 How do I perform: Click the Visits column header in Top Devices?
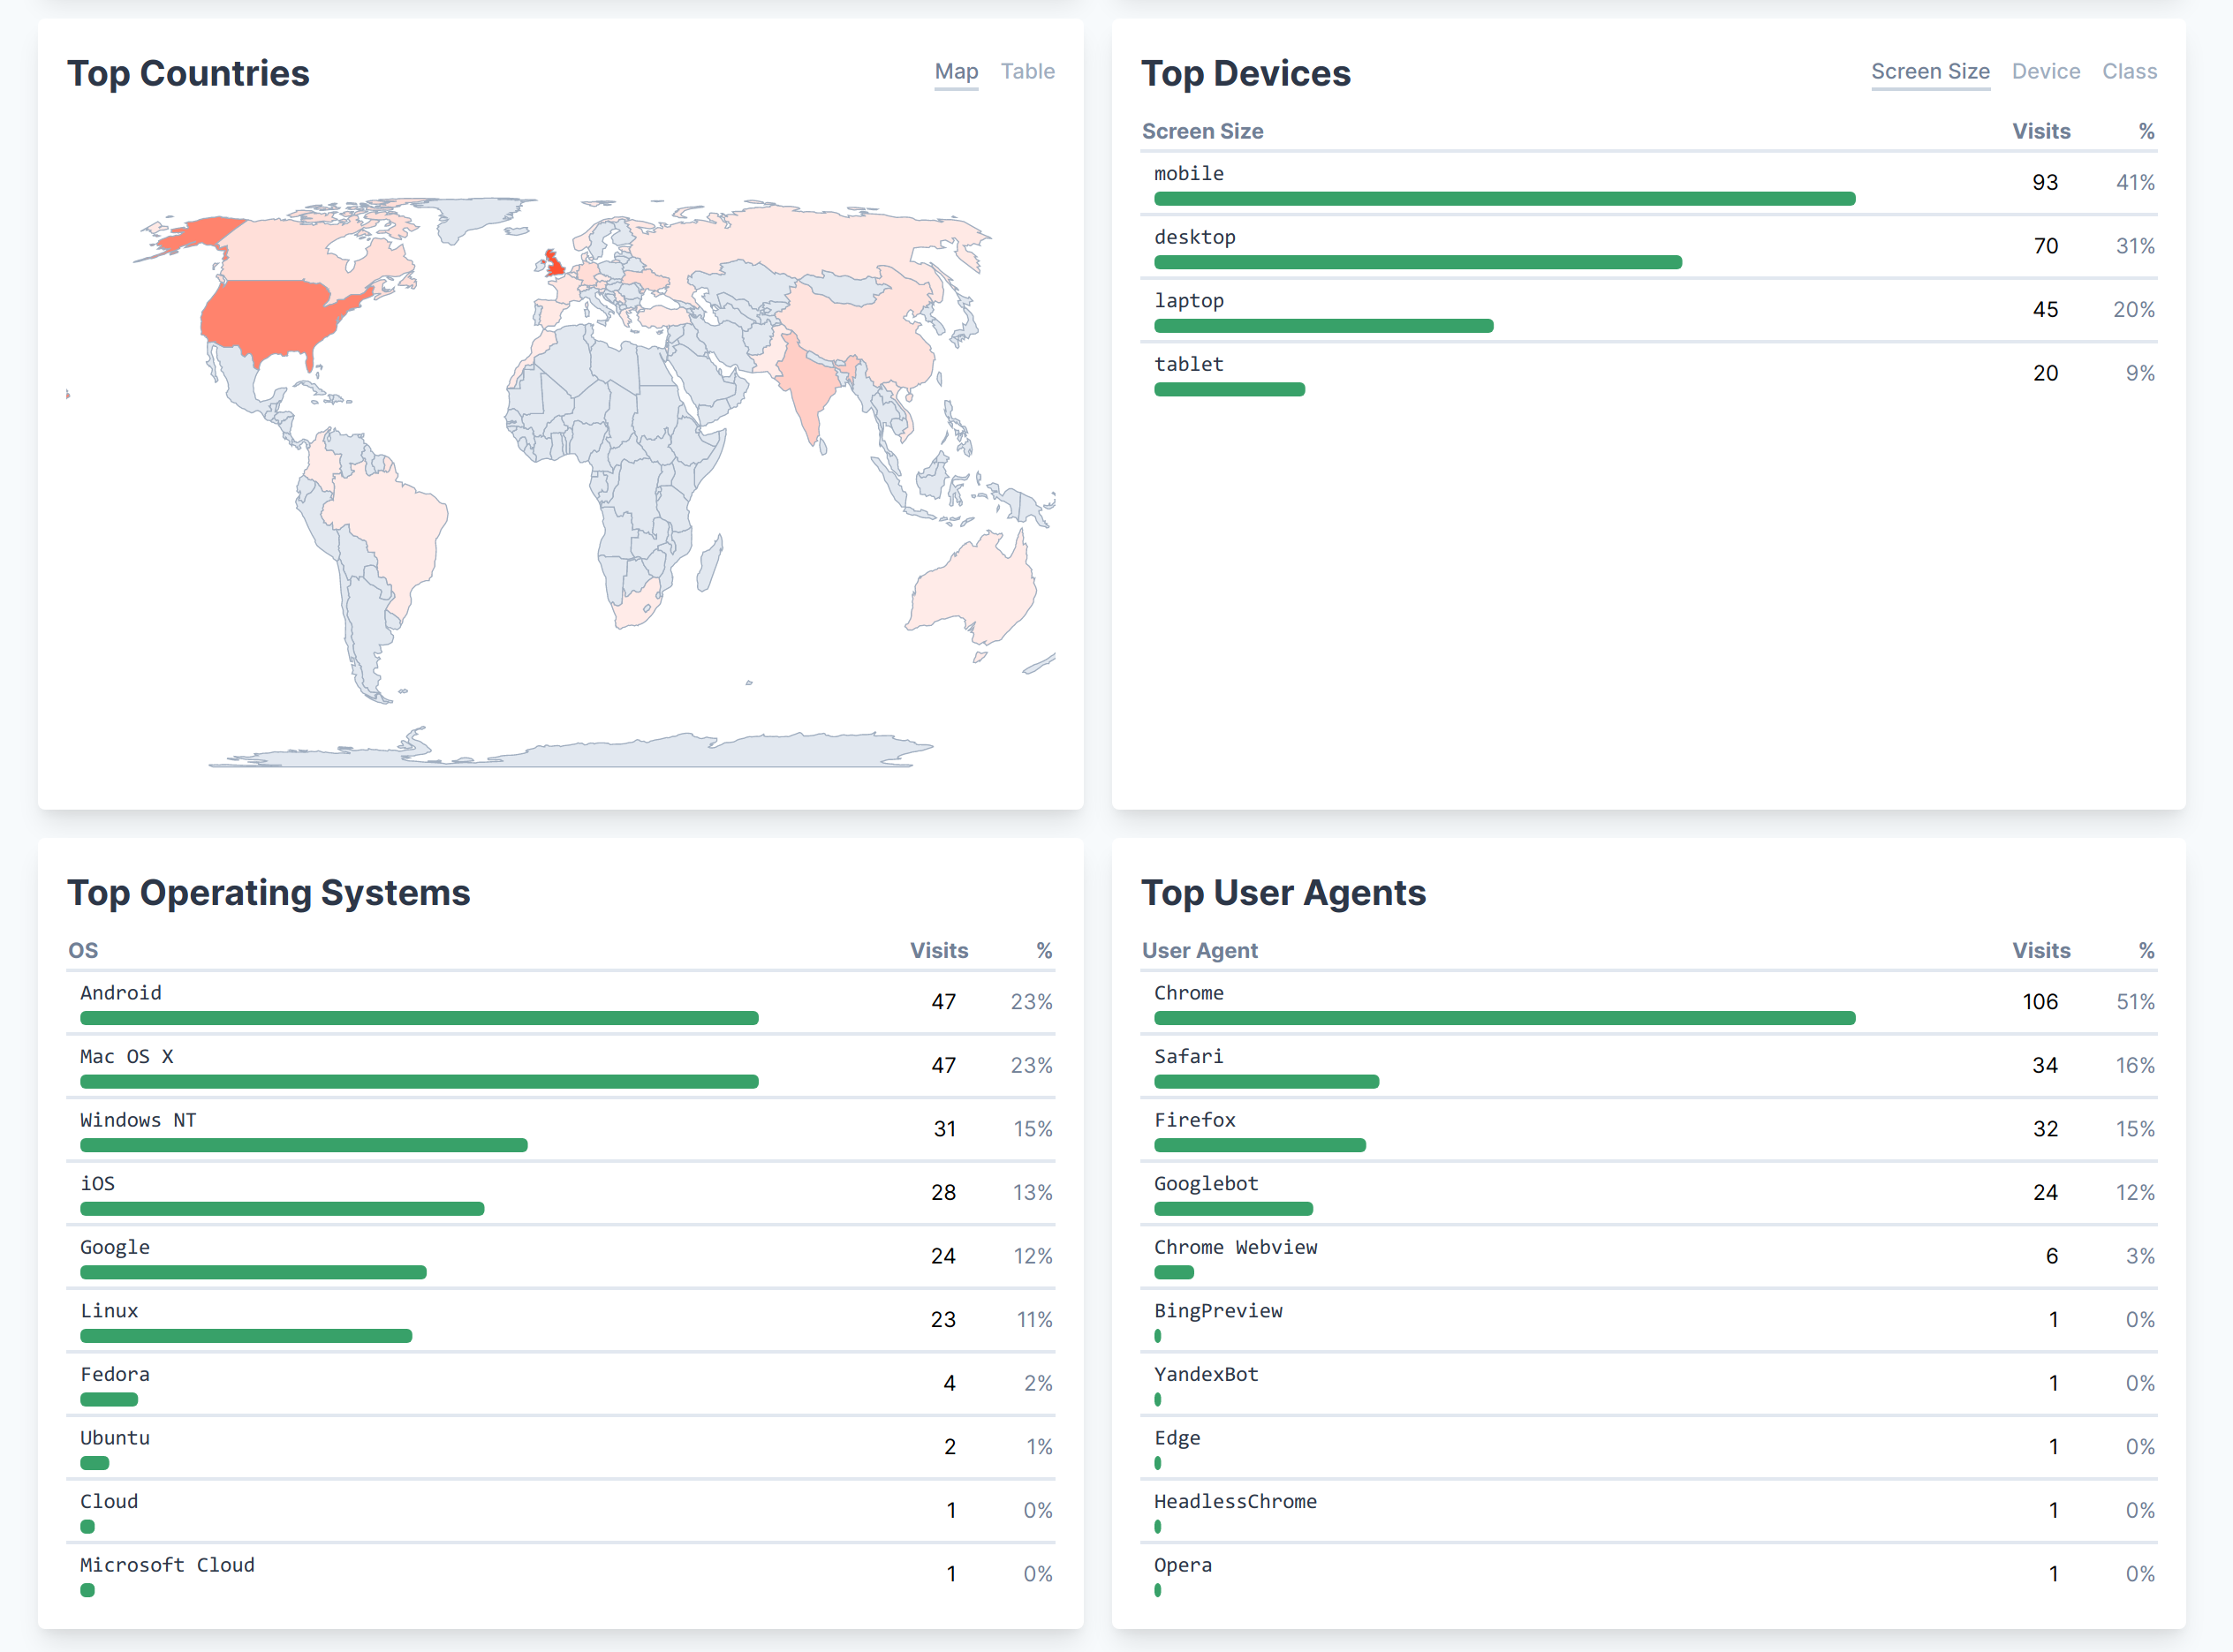tap(2040, 131)
